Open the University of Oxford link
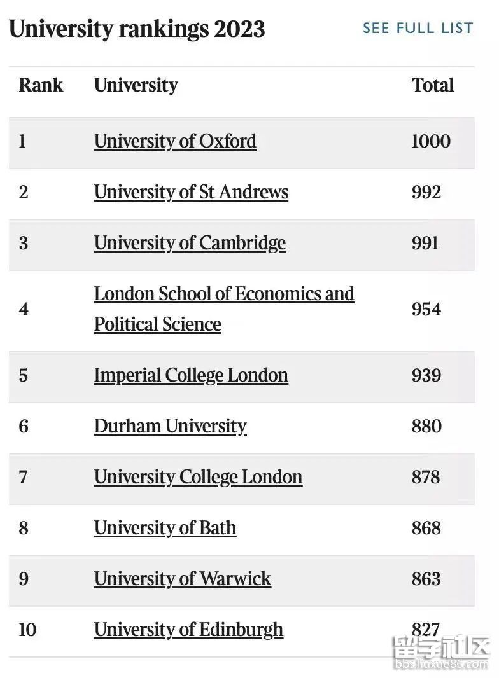This screenshot has height=678, width=499. 175,141
